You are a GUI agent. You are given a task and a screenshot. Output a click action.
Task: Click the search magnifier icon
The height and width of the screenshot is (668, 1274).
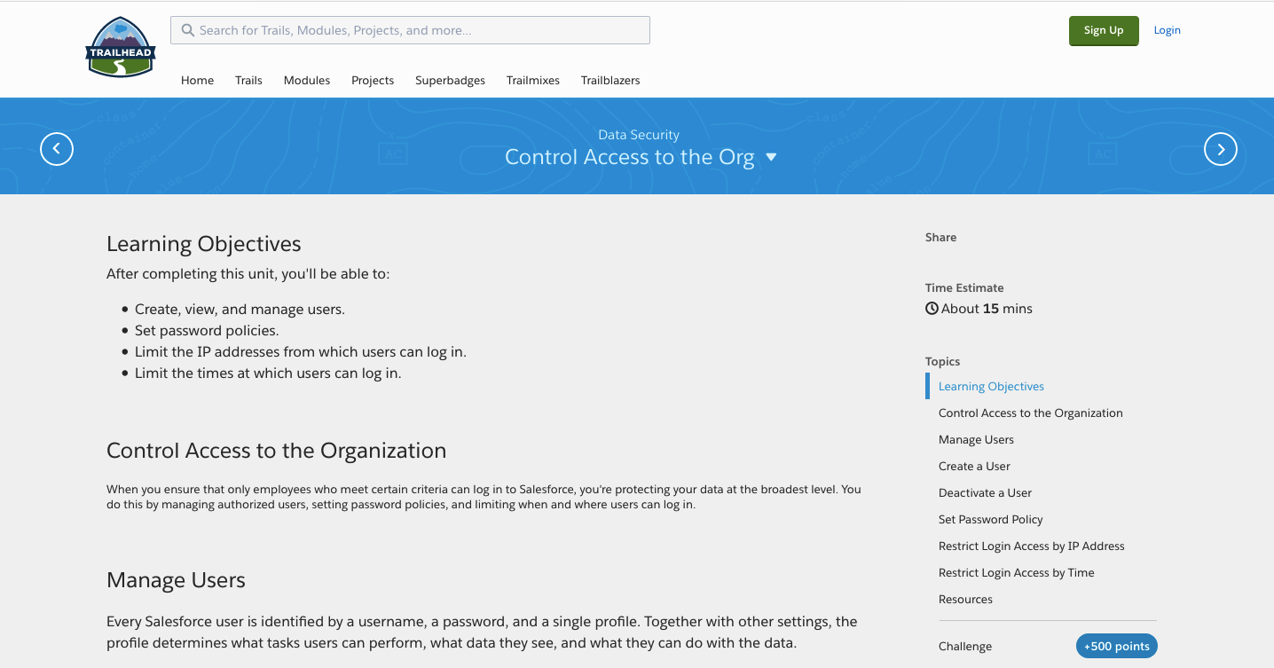188,30
